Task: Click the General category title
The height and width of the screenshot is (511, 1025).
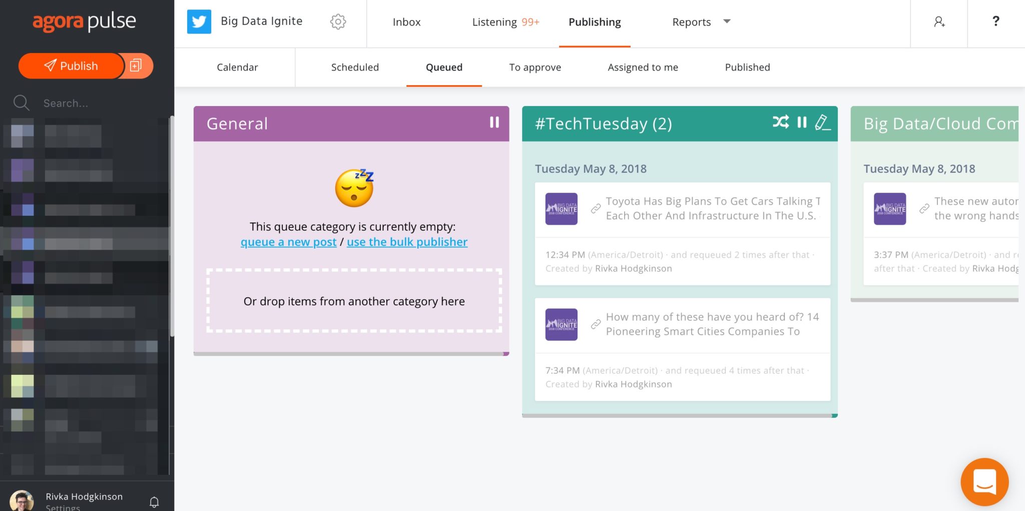Action: (x=237, y=124)
